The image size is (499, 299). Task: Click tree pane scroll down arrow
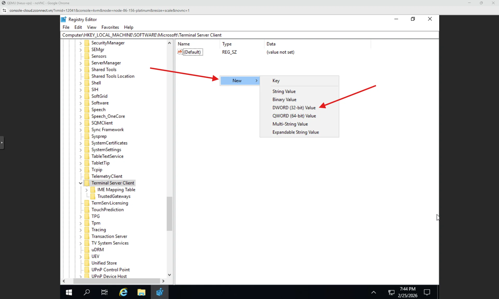point(170,275)
